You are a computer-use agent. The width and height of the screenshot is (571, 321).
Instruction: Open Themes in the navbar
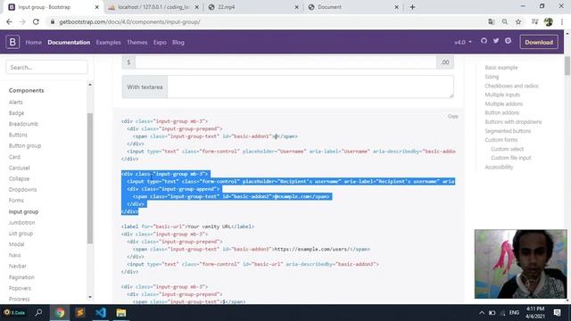[x=137, y=42]
